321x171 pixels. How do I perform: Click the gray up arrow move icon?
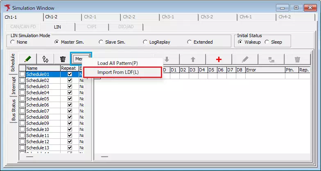192,59
